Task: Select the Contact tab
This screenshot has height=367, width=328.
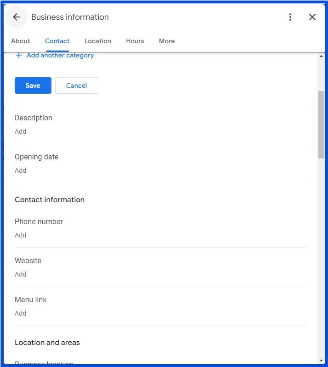Action: pos(57,41)
